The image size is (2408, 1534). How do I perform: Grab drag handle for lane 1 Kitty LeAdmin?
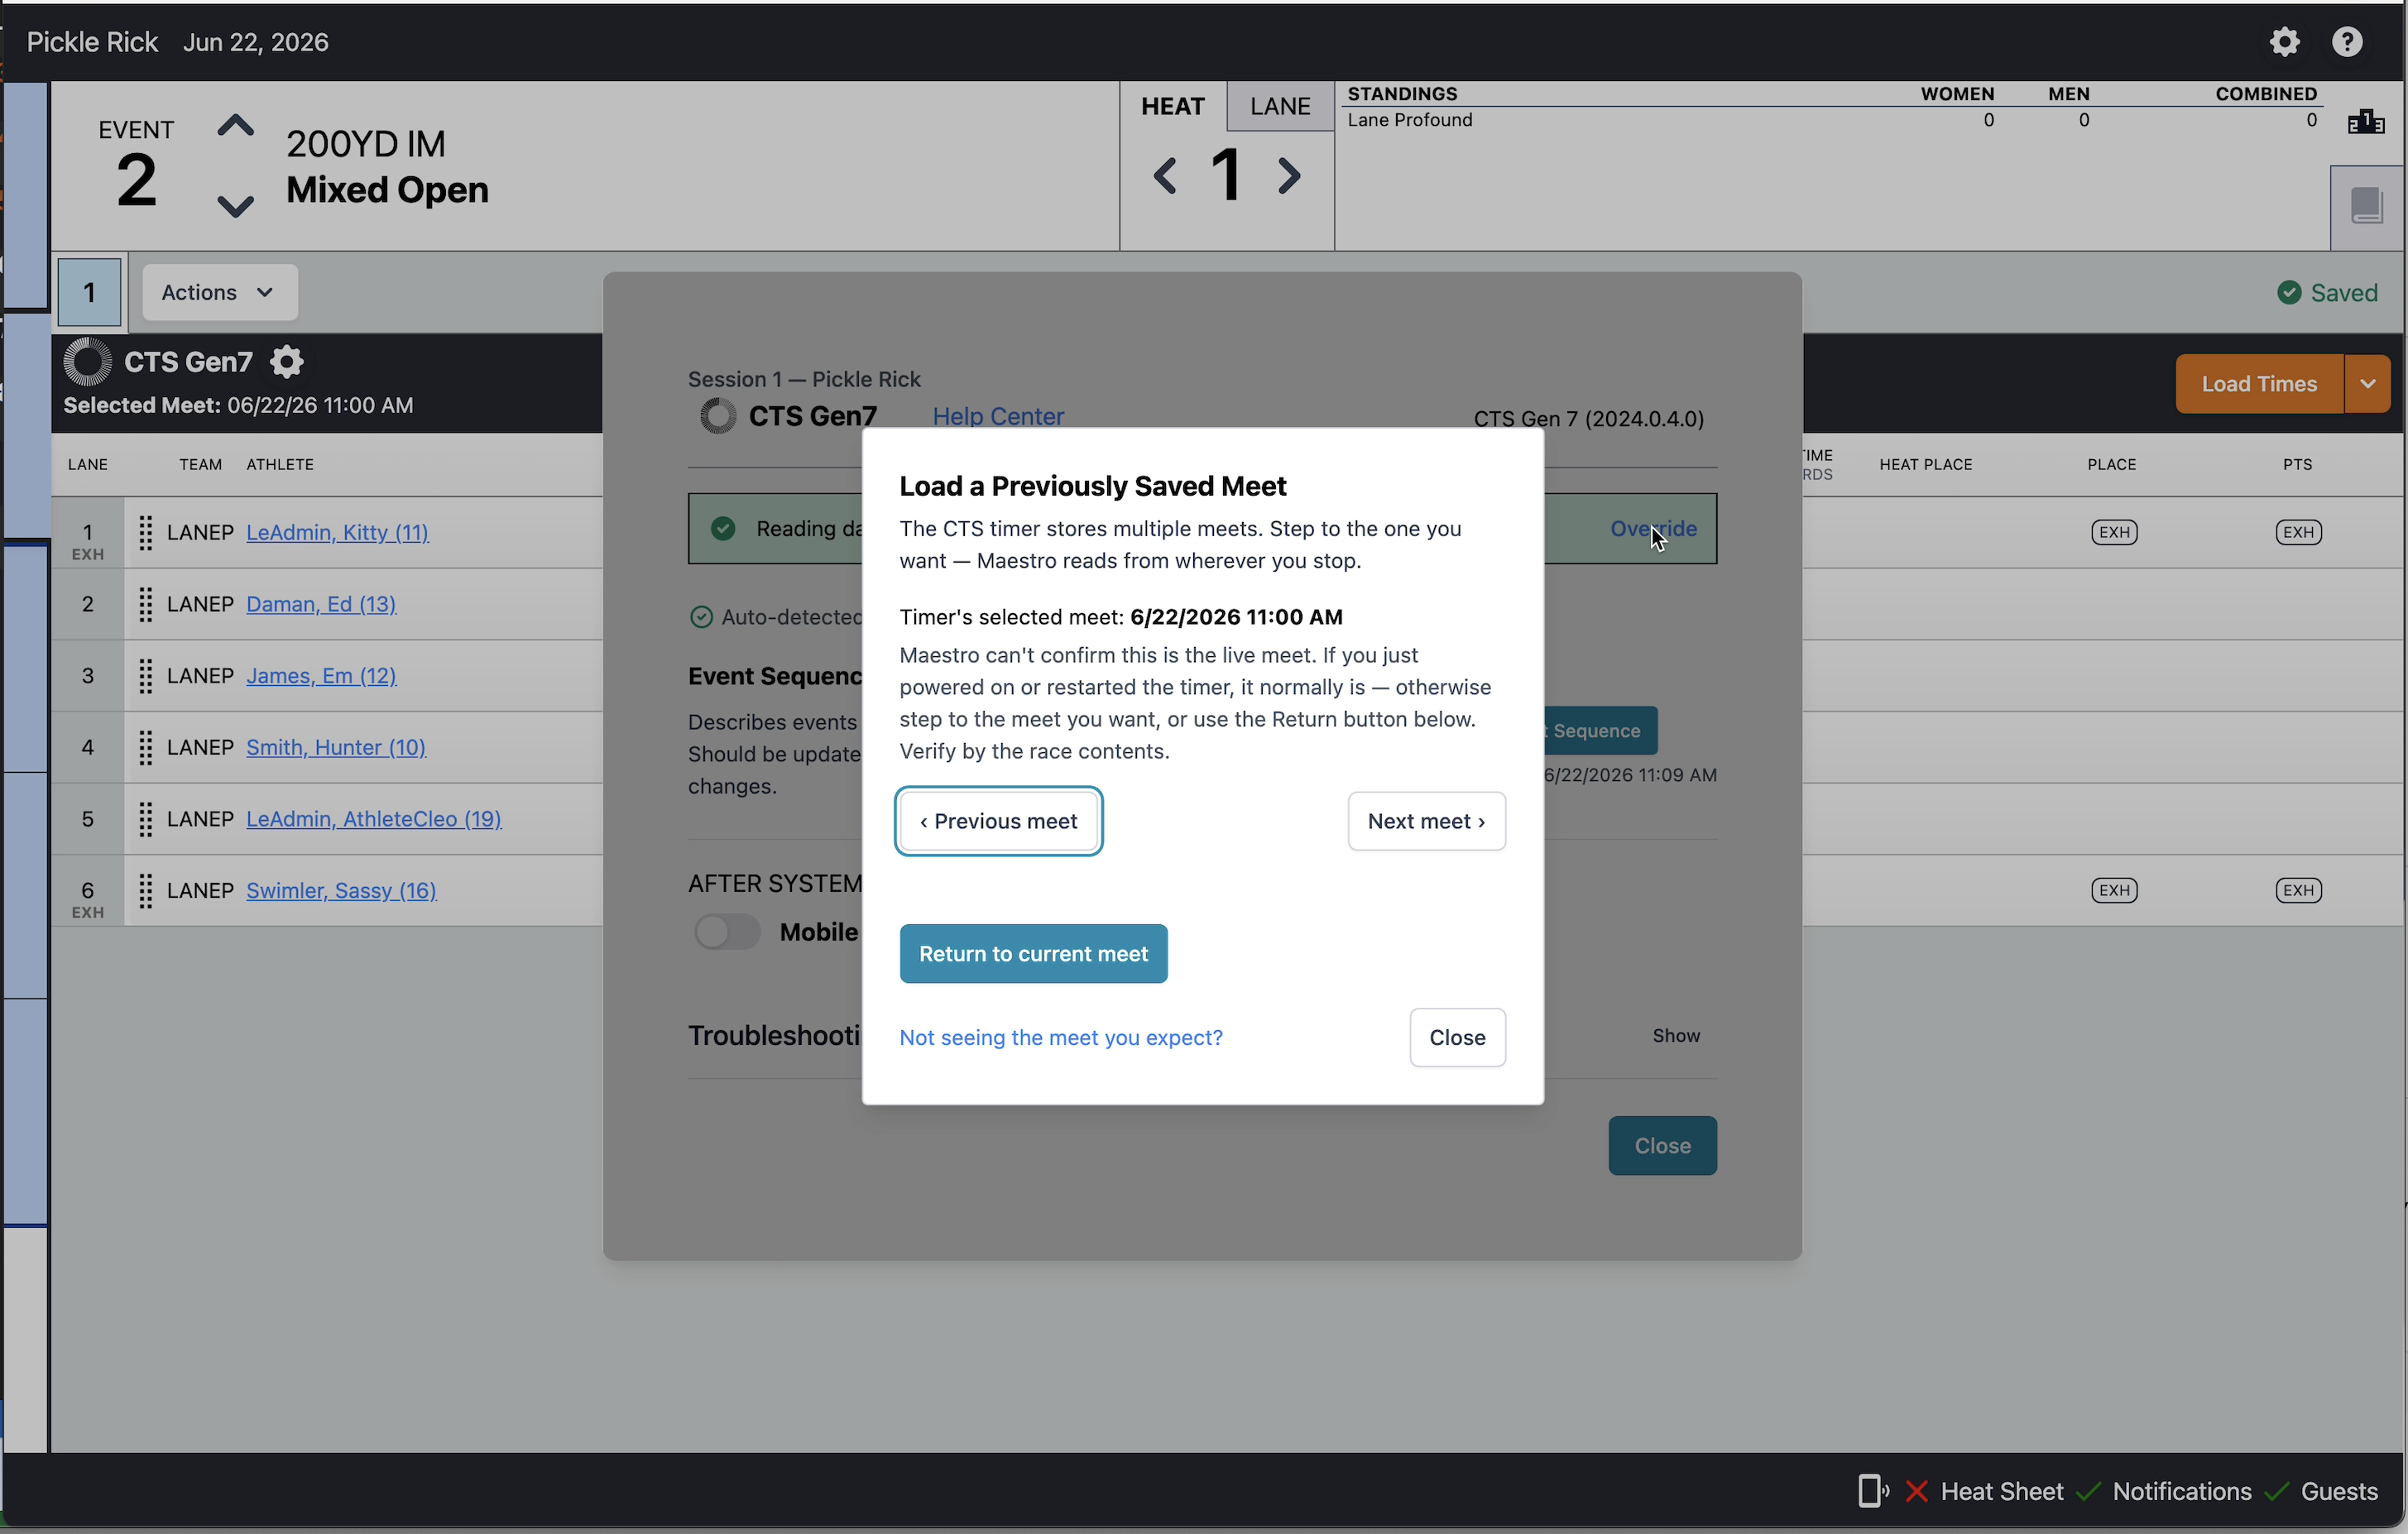146,533
